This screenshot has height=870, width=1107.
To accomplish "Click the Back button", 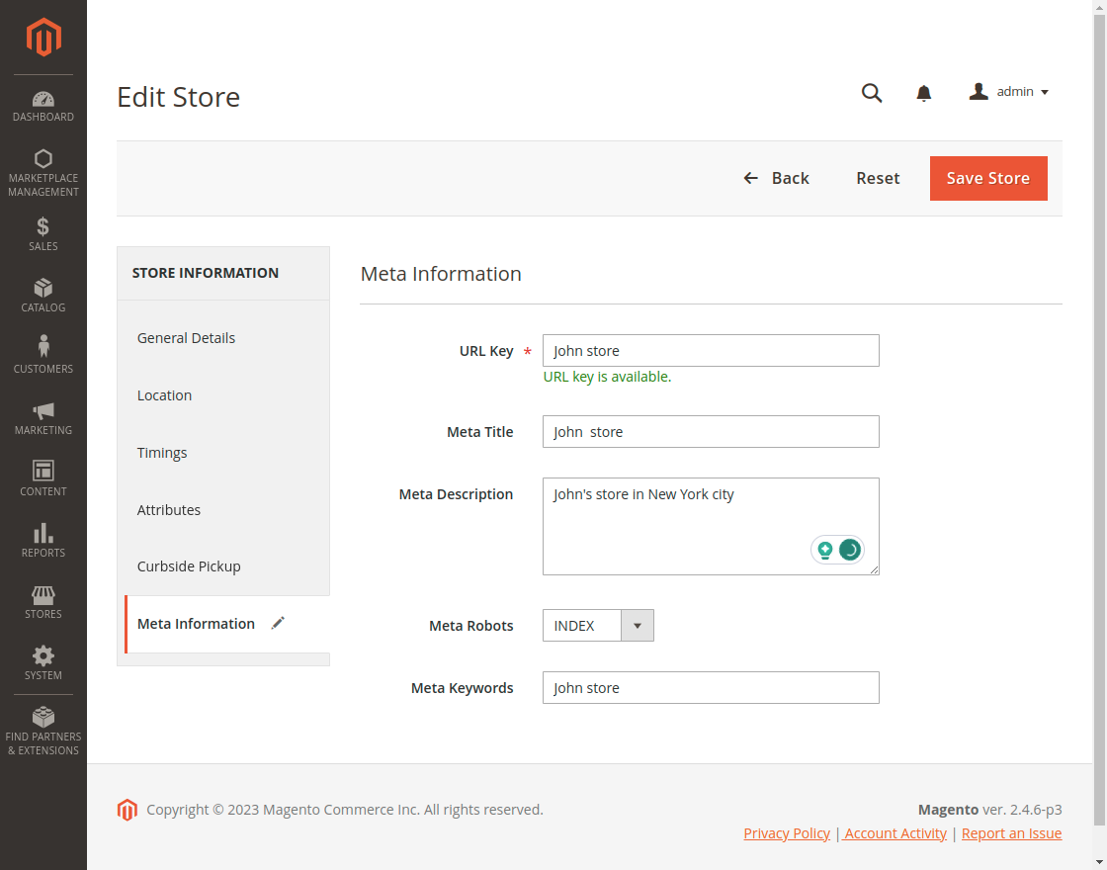I will pos(776,178).
